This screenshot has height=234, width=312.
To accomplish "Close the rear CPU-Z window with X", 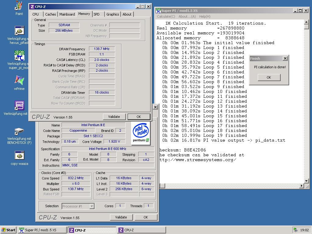I will pyautogui.click(x=155, y=107).
